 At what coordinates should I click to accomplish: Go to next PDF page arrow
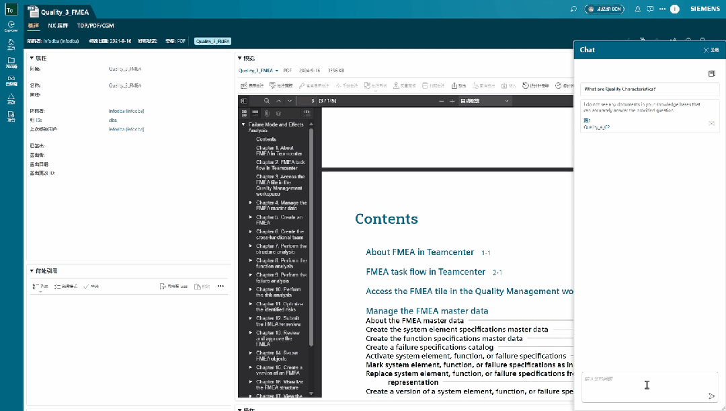pyautogui.click(x=290, y=100)
